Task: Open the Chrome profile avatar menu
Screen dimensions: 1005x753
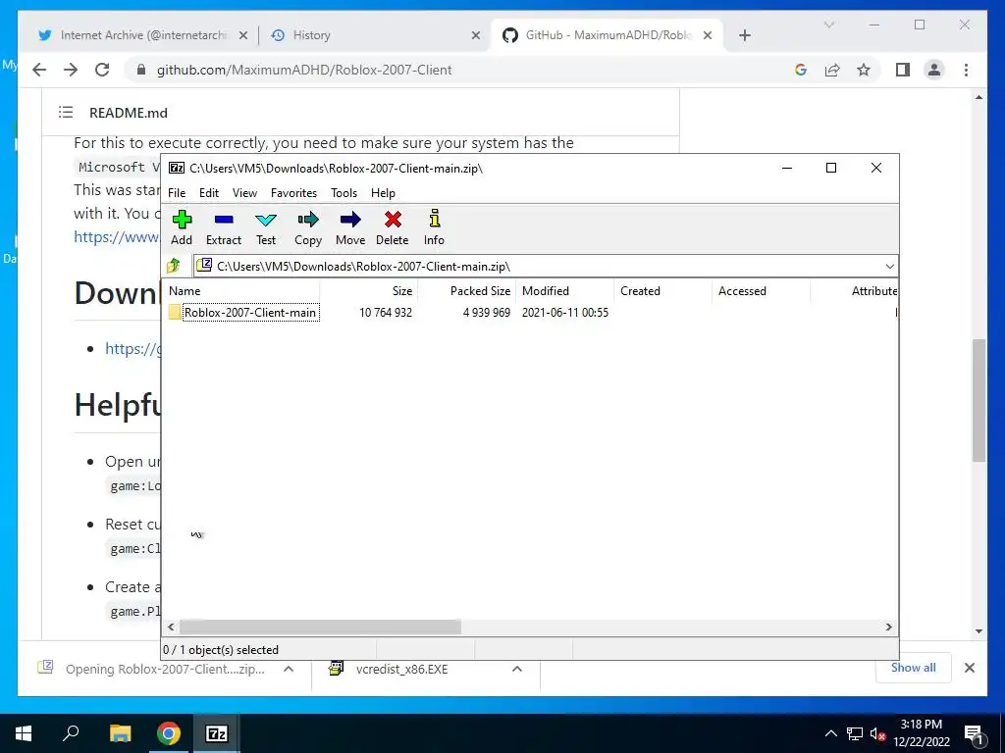Action: (934, 70)
